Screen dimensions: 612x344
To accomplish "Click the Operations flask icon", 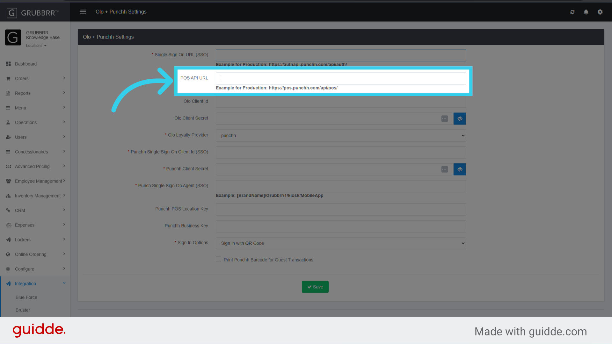I will 8,123.
